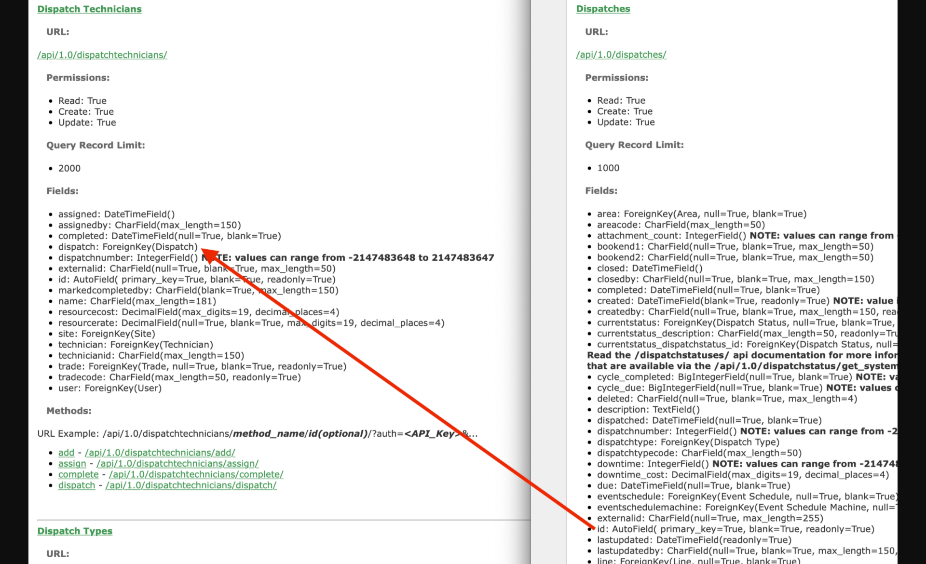Click 'technicianid: CharField(max_length=150)' line

pos(151,355)
